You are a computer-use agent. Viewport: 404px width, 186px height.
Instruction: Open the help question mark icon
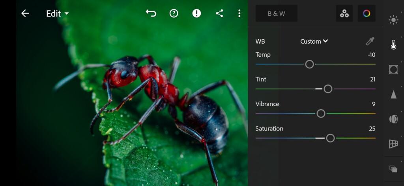pos(174,13)
